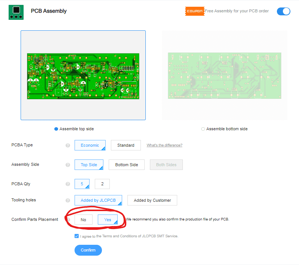299x265 pixels.
Task: Select tooling holes Added by Customer
Action: click(152, 200)
